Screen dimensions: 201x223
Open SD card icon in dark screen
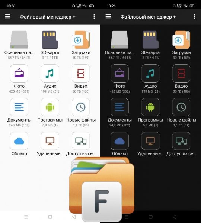[150, 40]
